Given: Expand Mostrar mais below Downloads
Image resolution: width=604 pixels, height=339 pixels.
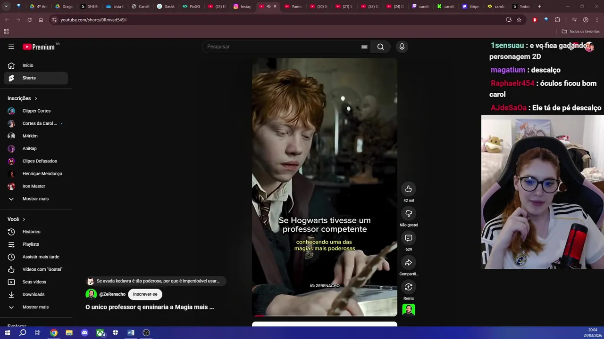Looking at the screenshot, I should [36, 307].
